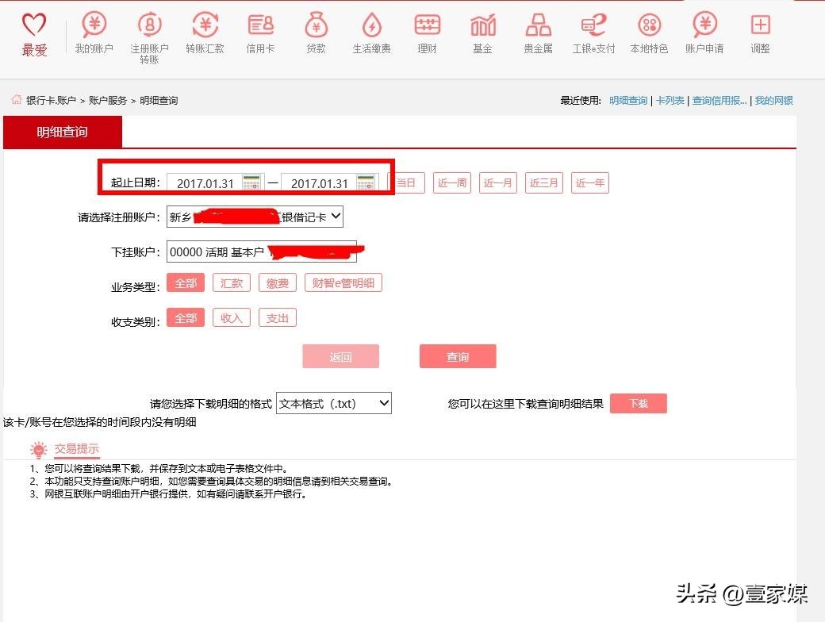Select 收入 income category filter
825x622 pixels.
click(232, 318)
